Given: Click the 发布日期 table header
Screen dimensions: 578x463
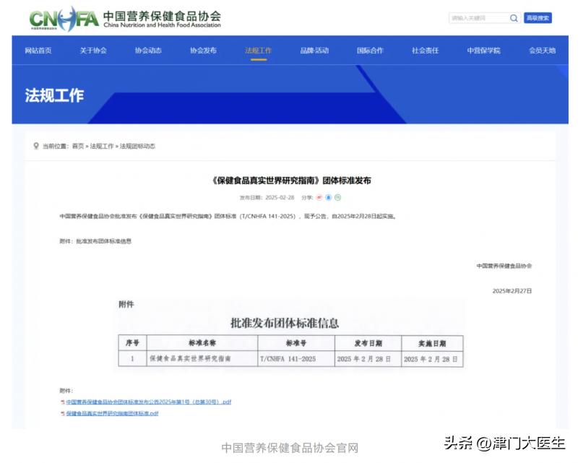Looking at the screenshot, I should tap(368, 343).
